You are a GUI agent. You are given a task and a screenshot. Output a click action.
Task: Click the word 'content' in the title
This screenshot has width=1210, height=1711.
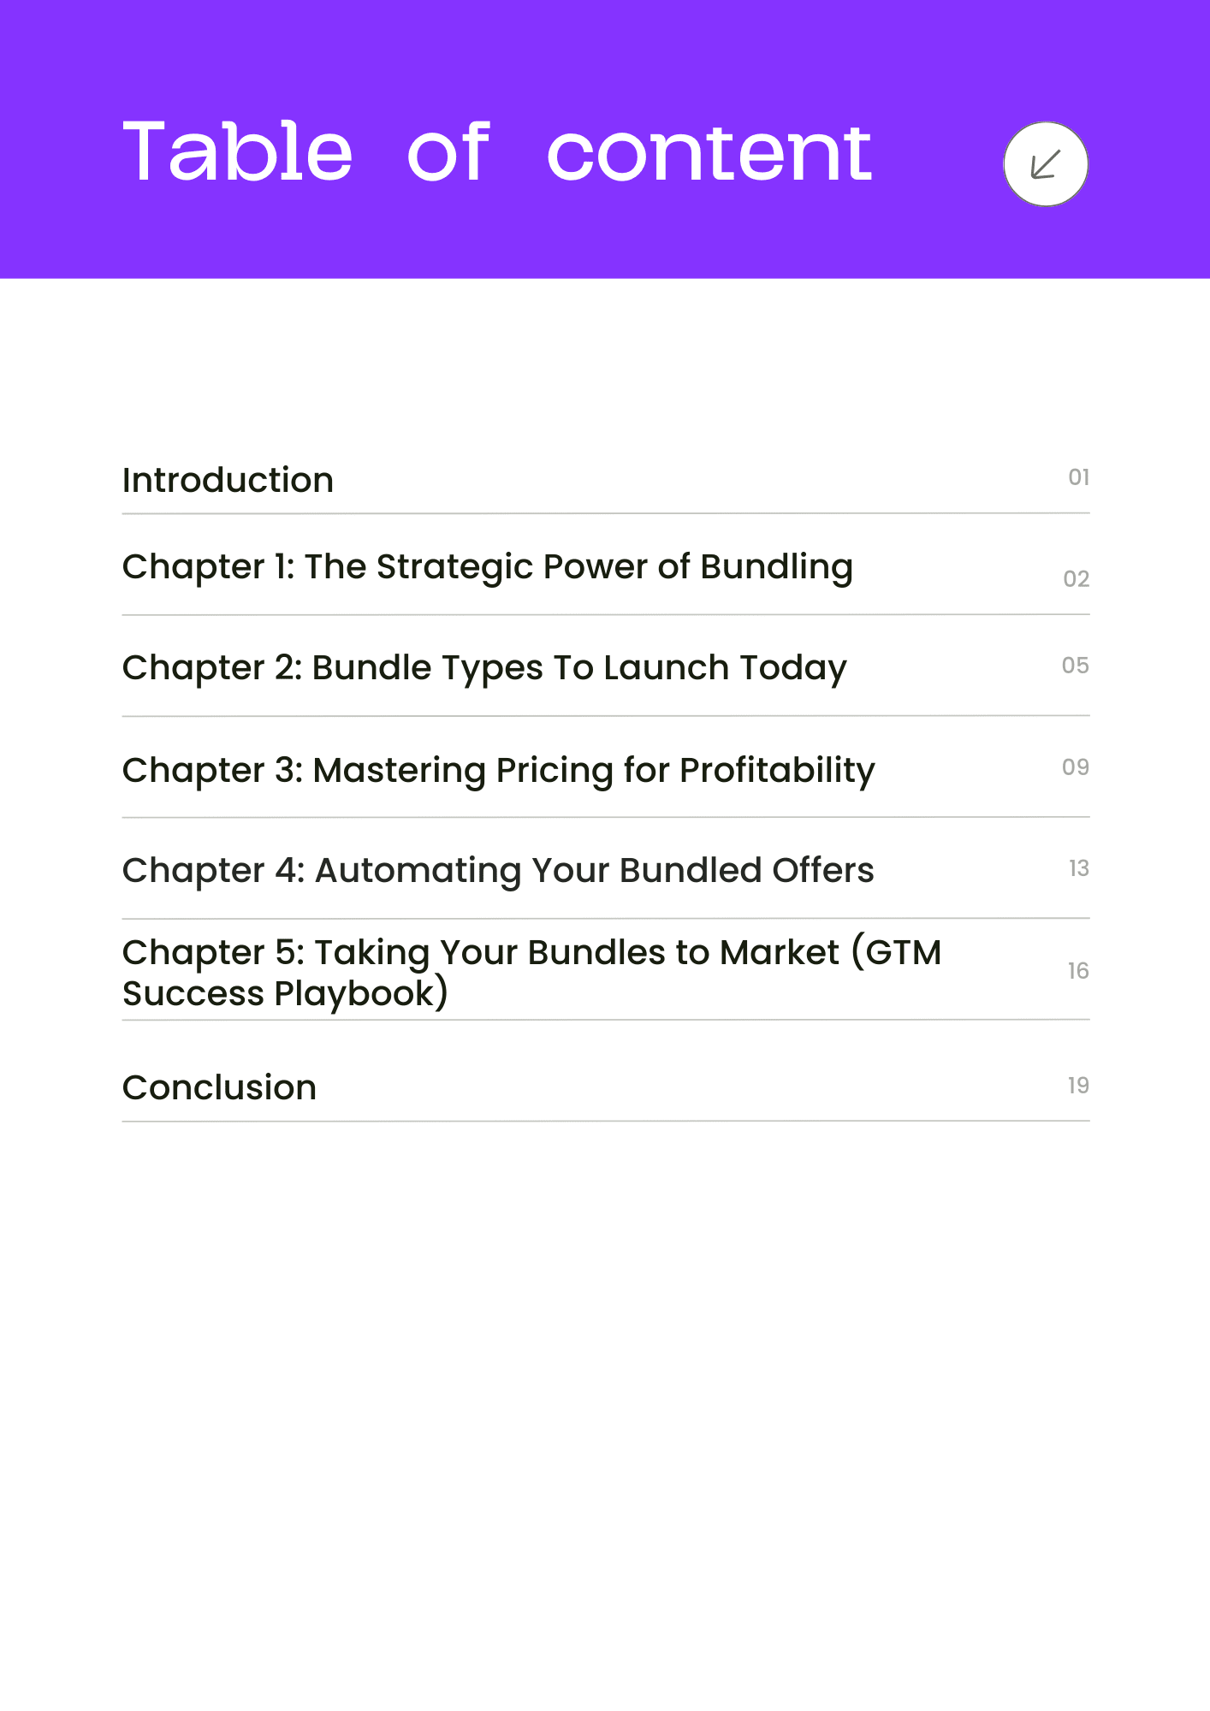tap(709, 154)
